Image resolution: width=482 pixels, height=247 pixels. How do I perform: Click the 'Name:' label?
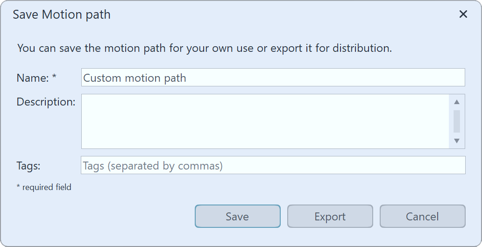[32, 78]
